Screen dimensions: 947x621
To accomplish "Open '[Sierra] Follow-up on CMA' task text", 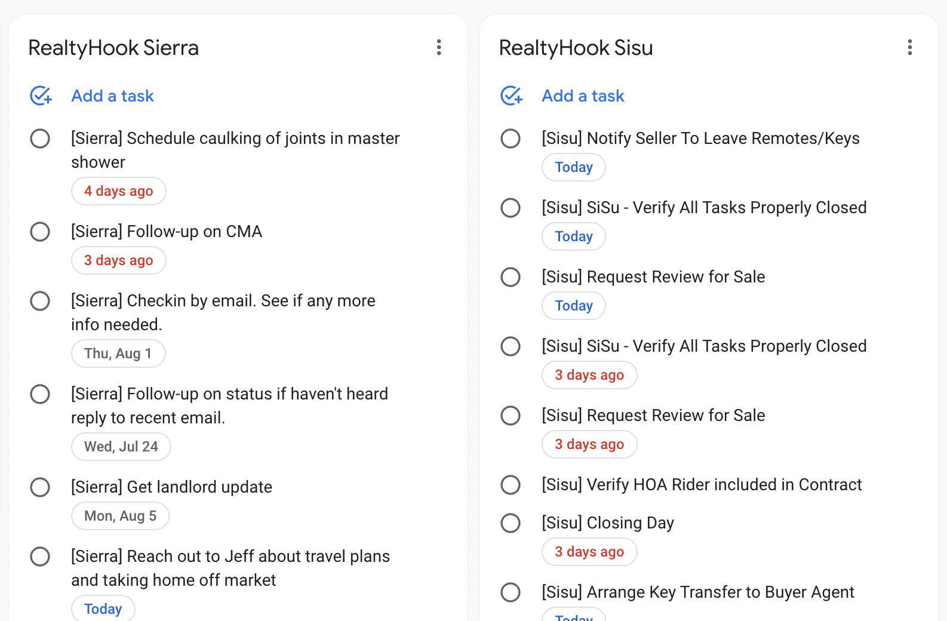I will click(167, 232).
